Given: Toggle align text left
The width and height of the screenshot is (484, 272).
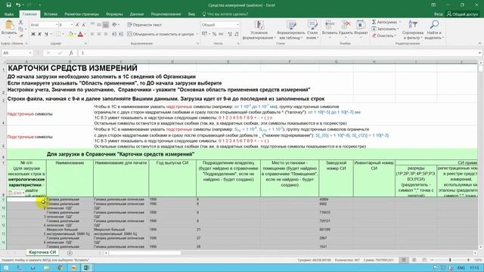Looking at the screenshot, I should [x=92, y=34].
